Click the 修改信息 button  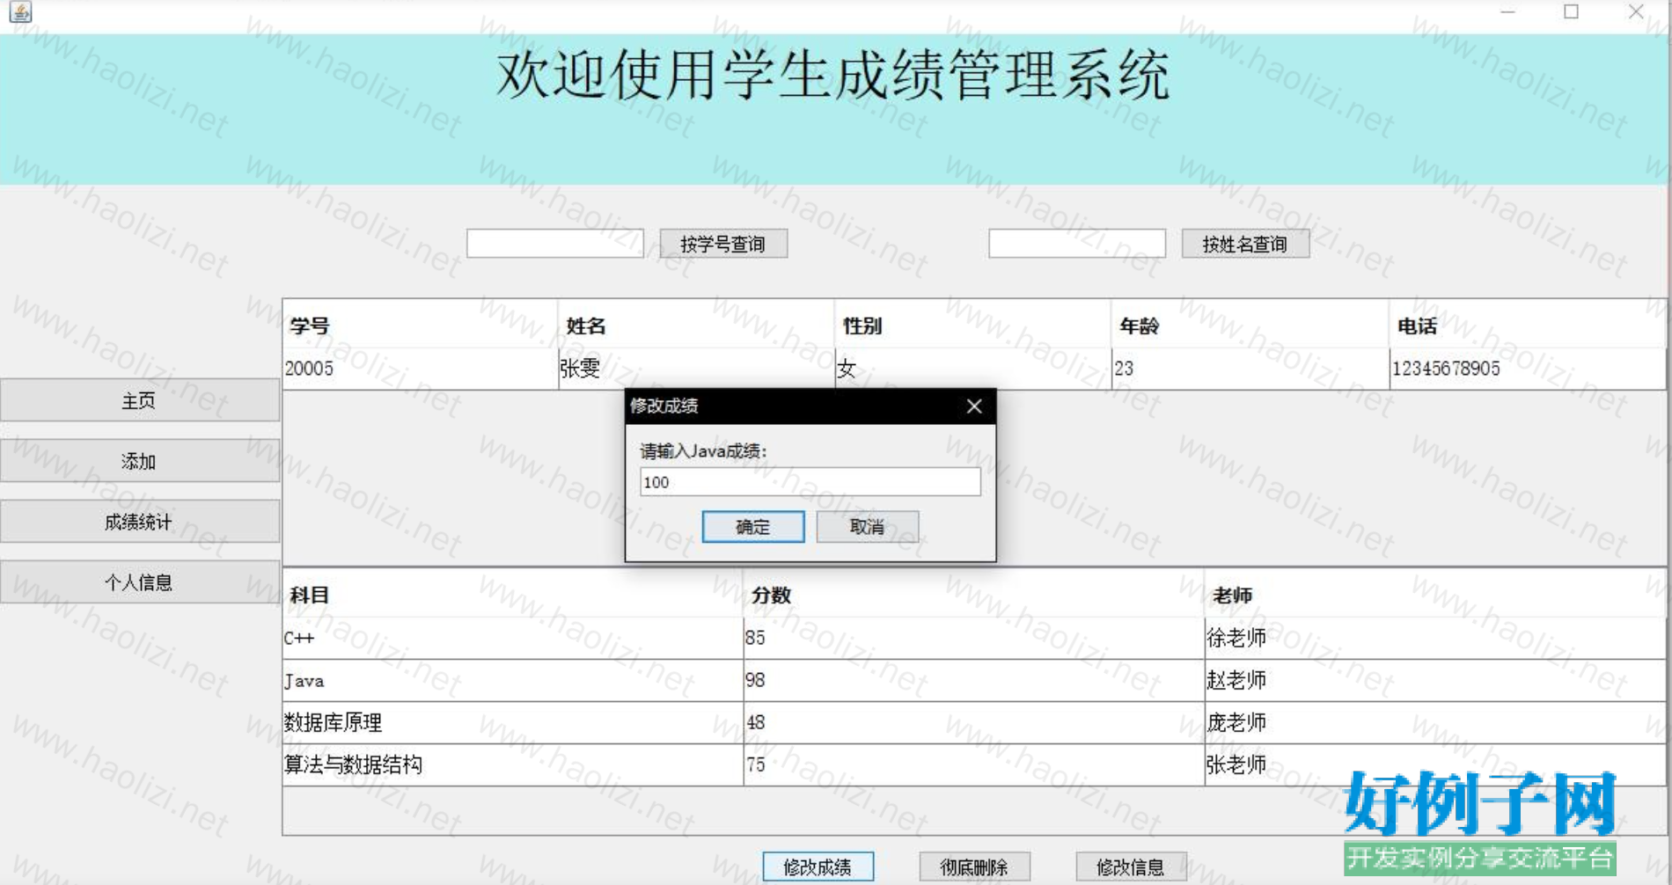pos(1131,867)
